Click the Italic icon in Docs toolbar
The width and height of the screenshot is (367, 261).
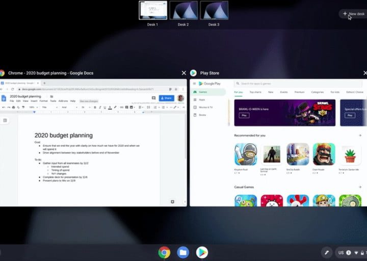coord(100,107)
